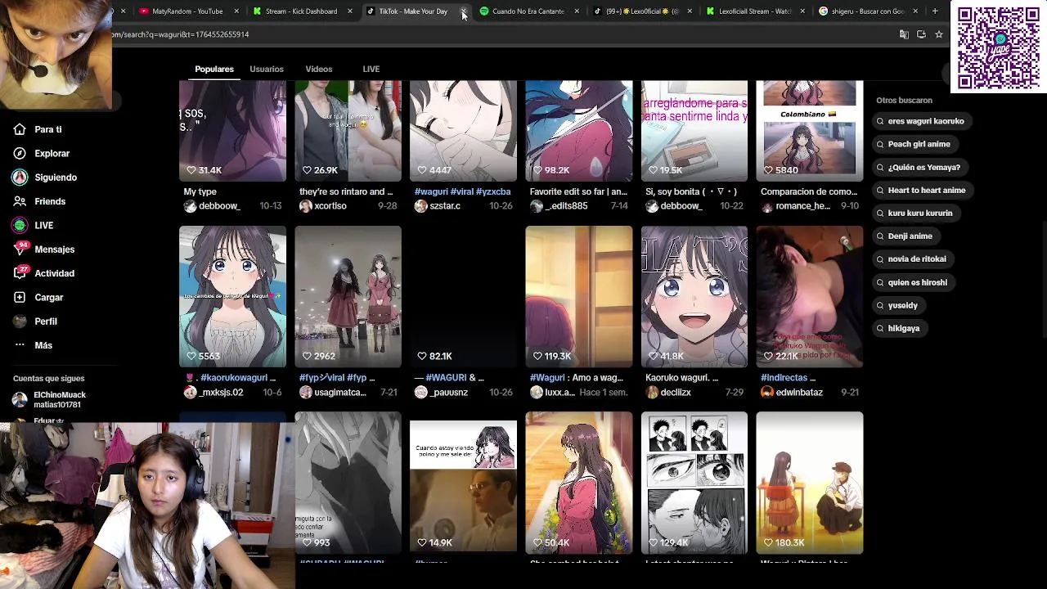
Task: Click _pauusnz's avatar icon
Action: [421, 393]
